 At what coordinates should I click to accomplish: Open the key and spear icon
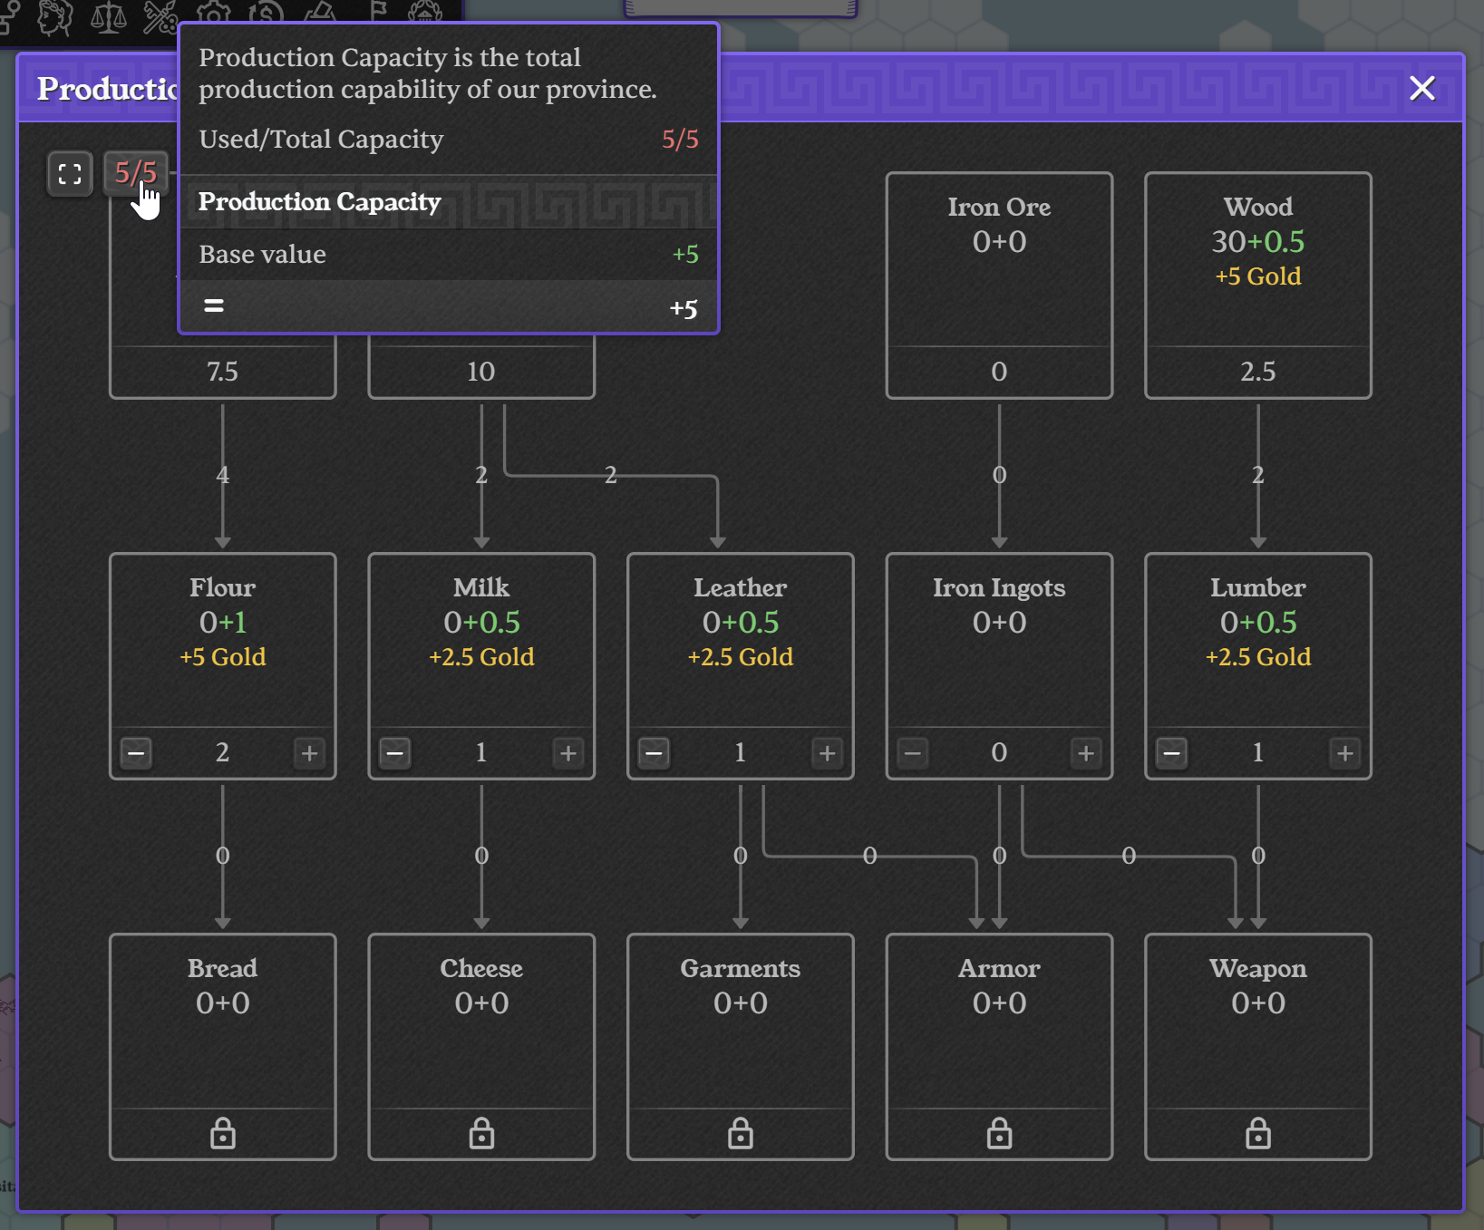(x=160, y=16)
